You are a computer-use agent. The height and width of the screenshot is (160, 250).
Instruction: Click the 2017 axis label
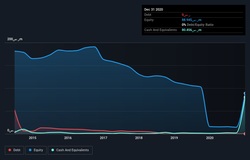(104, 138)
